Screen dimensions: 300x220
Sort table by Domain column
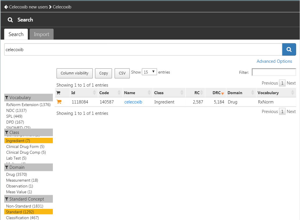(241, 93)
